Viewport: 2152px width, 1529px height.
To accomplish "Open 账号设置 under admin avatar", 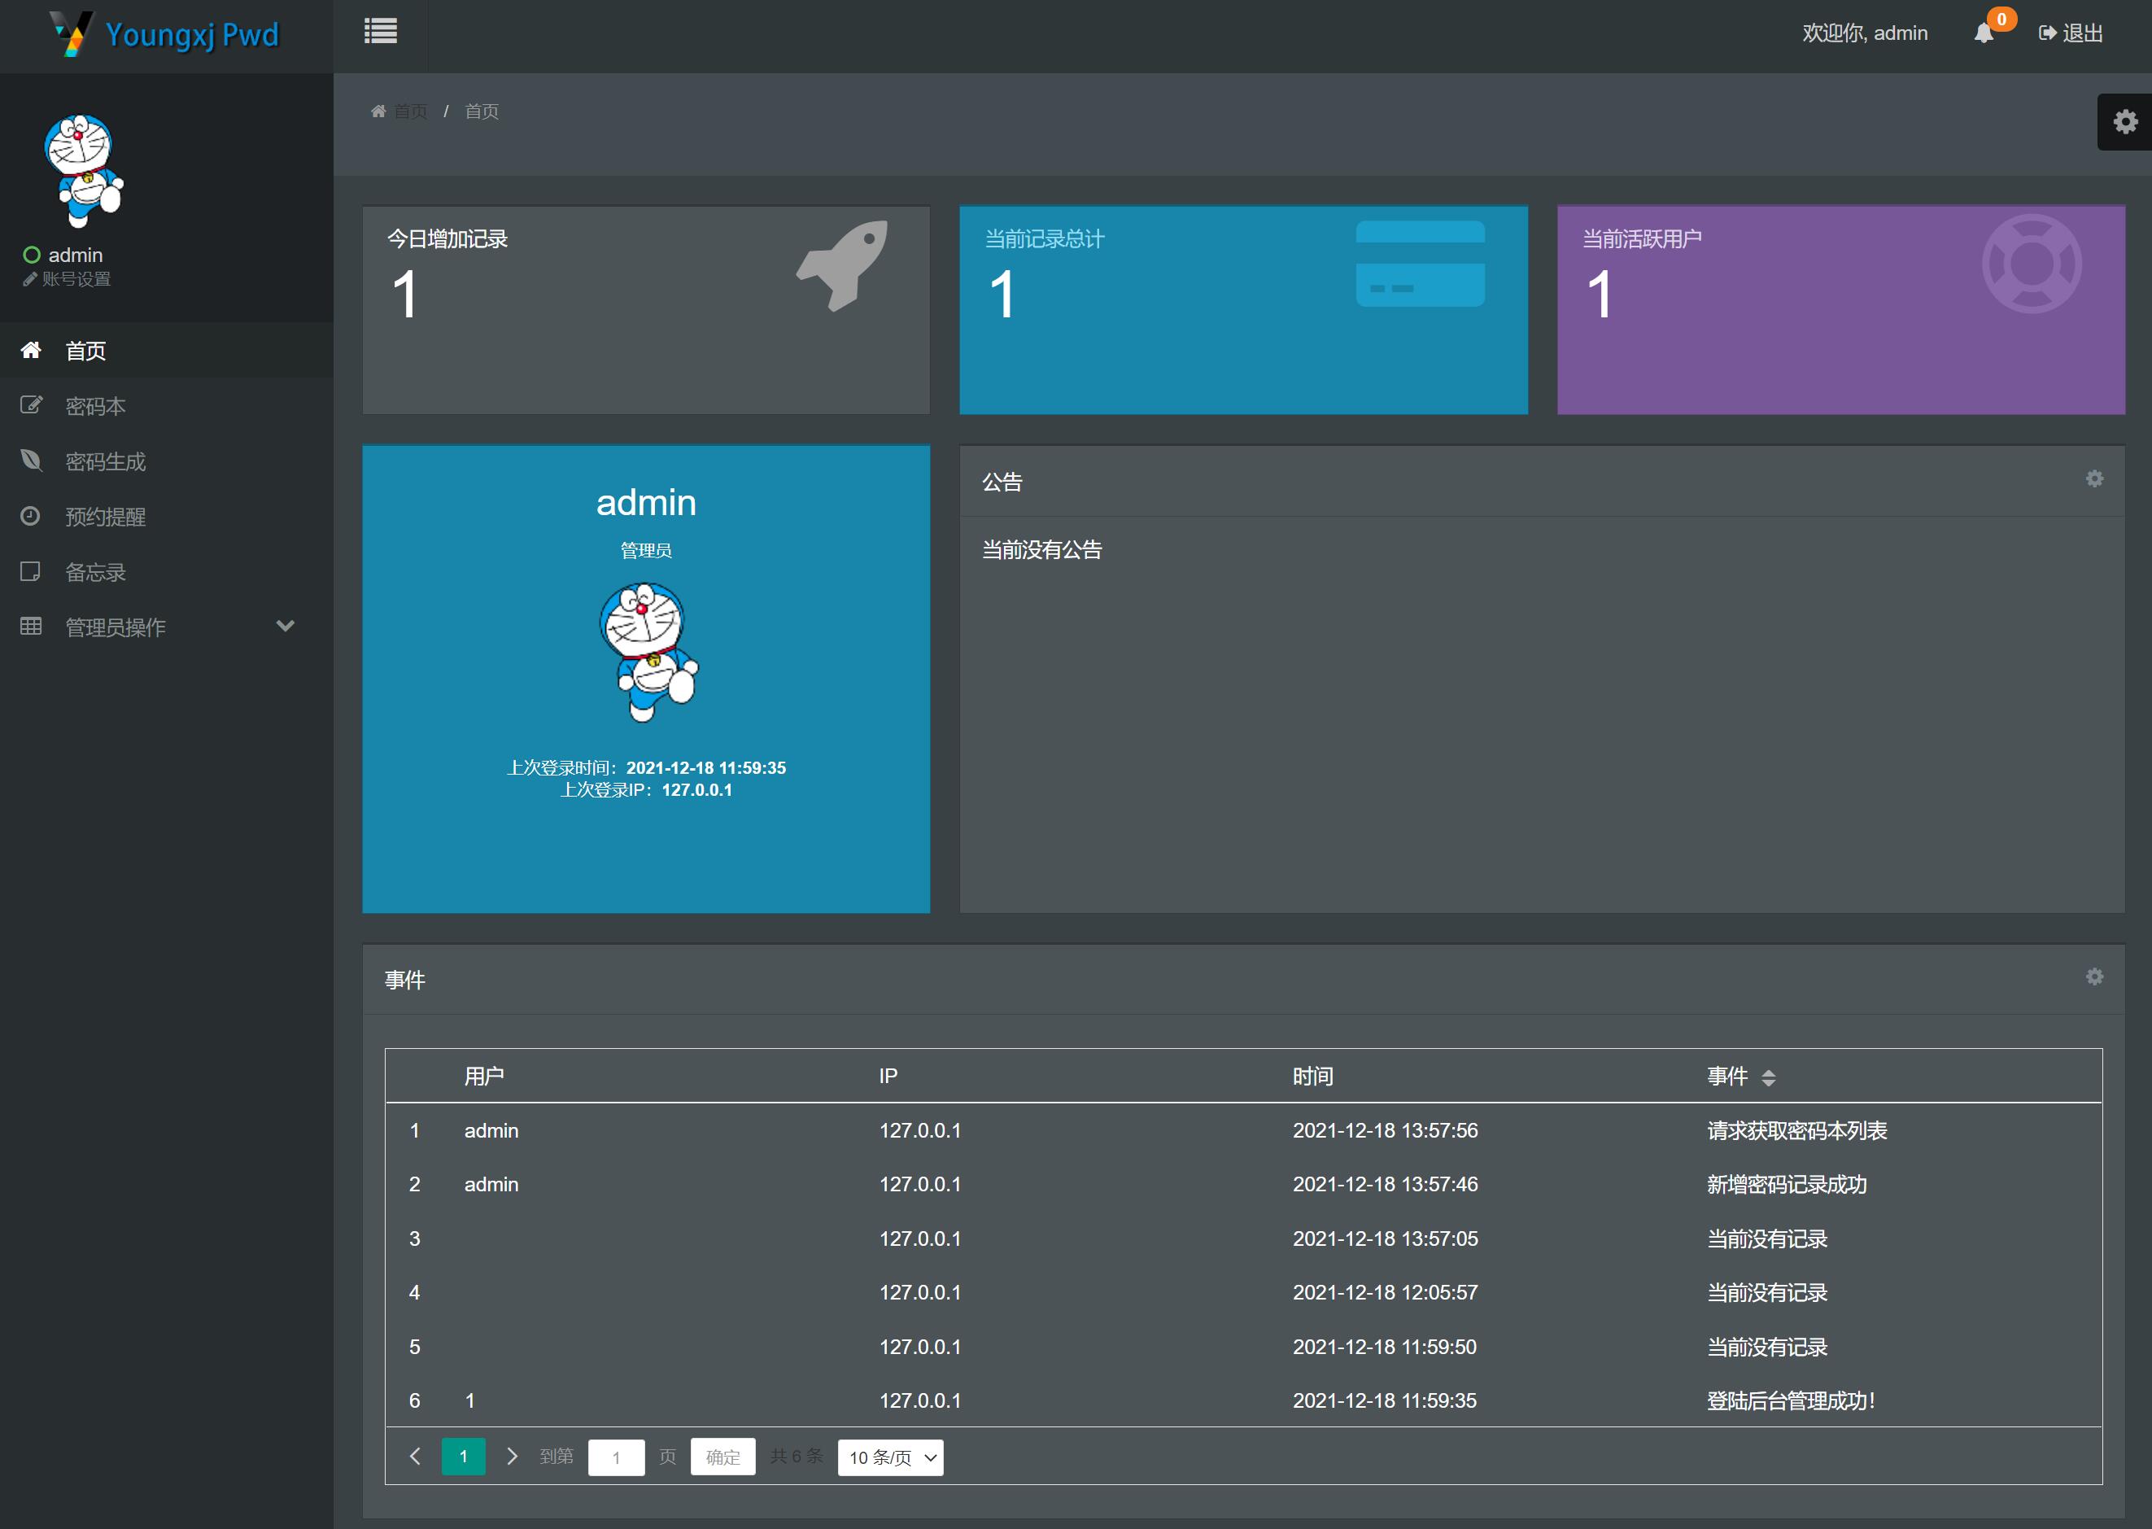I will point(76,278).
